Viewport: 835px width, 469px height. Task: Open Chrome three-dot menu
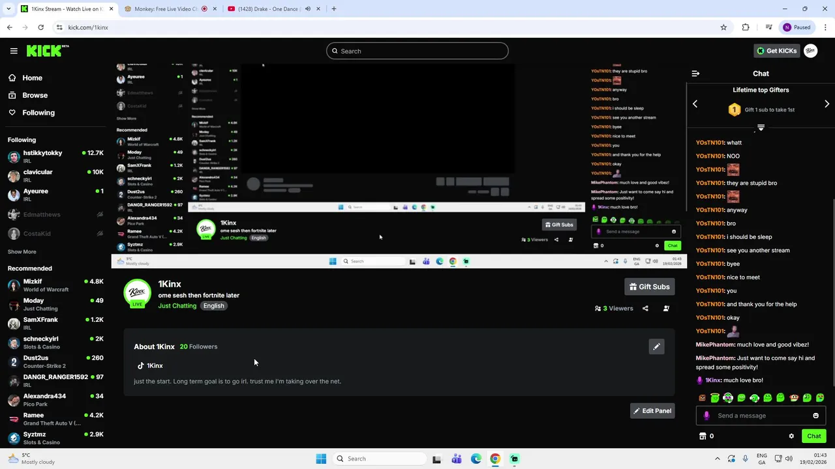[x=826, y=27]
